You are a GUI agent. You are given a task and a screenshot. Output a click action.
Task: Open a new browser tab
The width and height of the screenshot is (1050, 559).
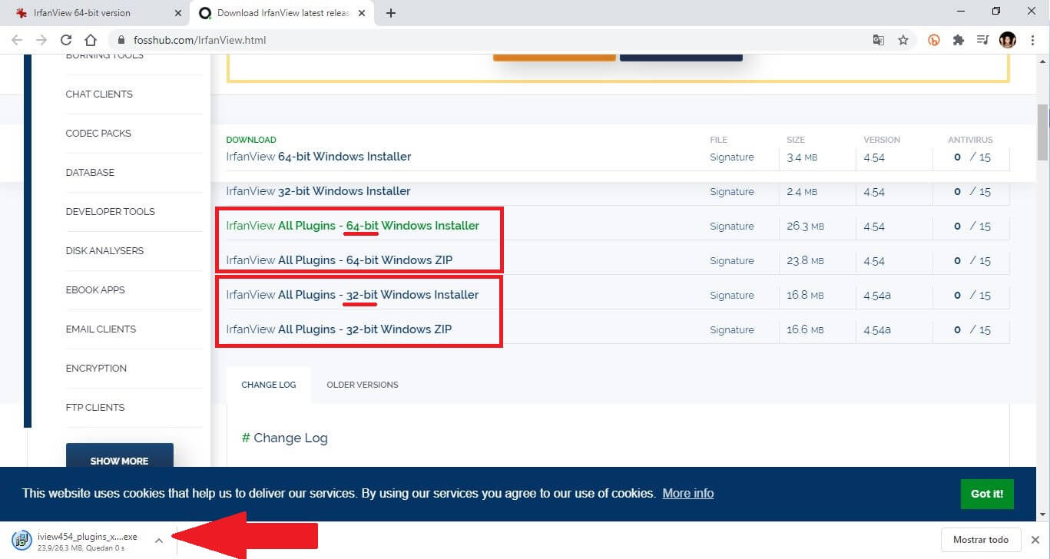(390, 13)
